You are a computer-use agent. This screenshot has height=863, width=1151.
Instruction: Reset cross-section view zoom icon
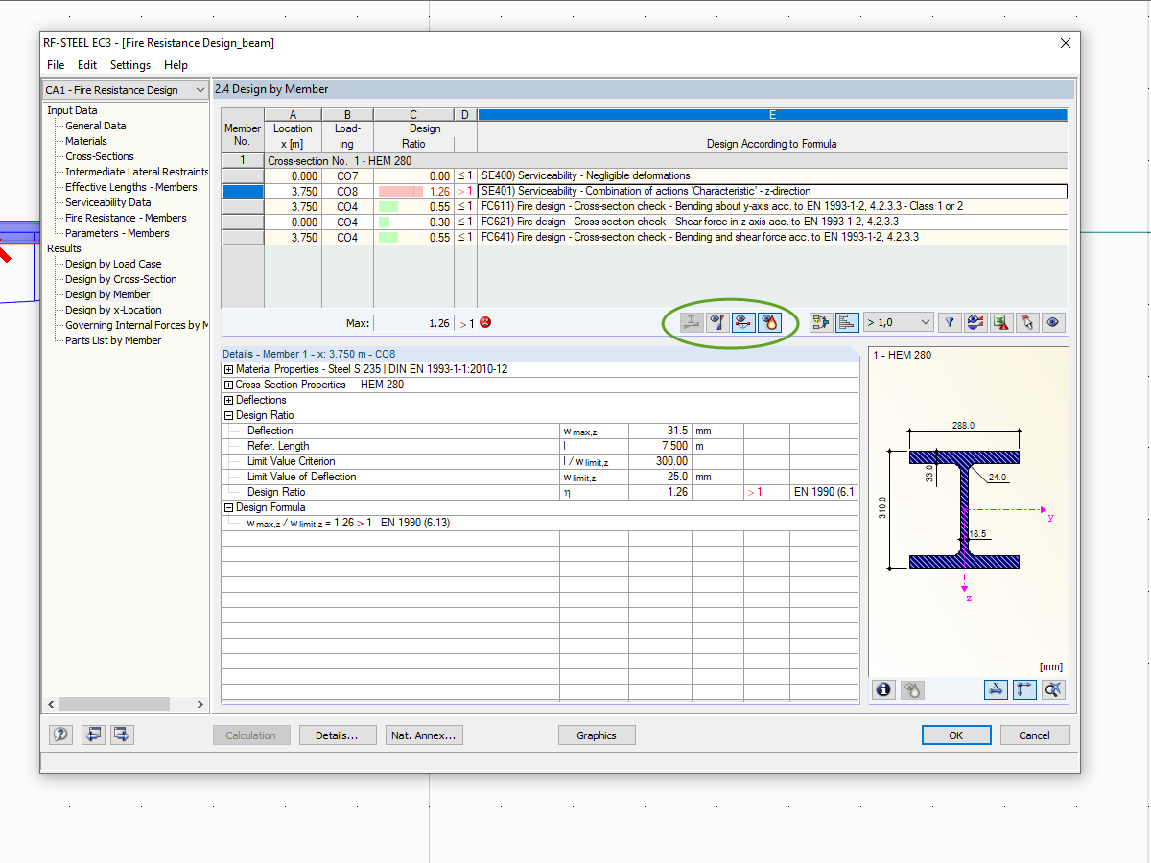point(1053,689)
